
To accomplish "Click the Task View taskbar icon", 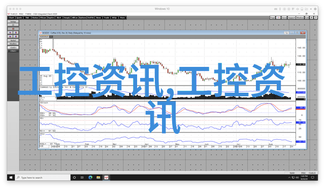I will (x=82, y=177).
